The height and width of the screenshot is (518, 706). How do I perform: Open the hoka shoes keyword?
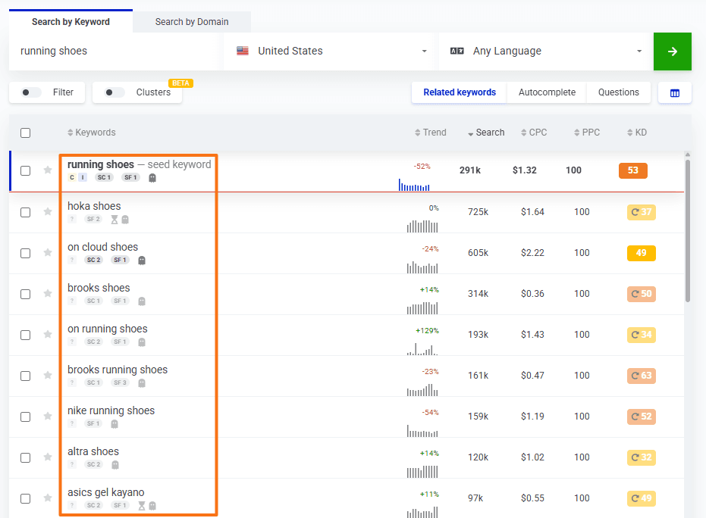click(94, 206)
